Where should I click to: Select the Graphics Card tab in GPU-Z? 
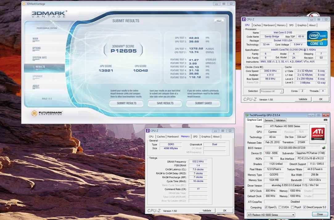[x=254, y=120]
